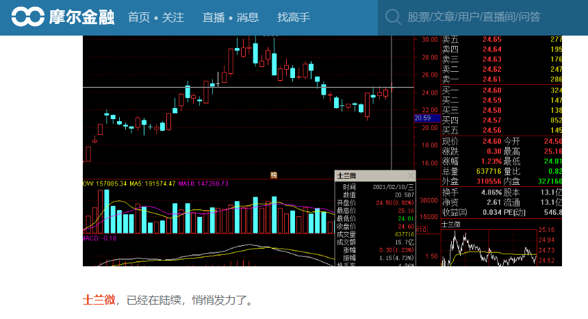
Task: Click the 摩尔金融 brand text
Action: tap(81, 17)
